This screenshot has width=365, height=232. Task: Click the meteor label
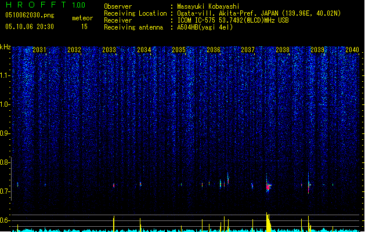82,18
